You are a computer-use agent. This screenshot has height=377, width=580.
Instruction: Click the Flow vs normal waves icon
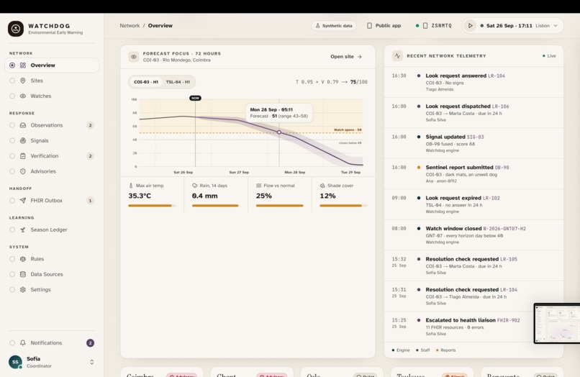pos(258,186)
